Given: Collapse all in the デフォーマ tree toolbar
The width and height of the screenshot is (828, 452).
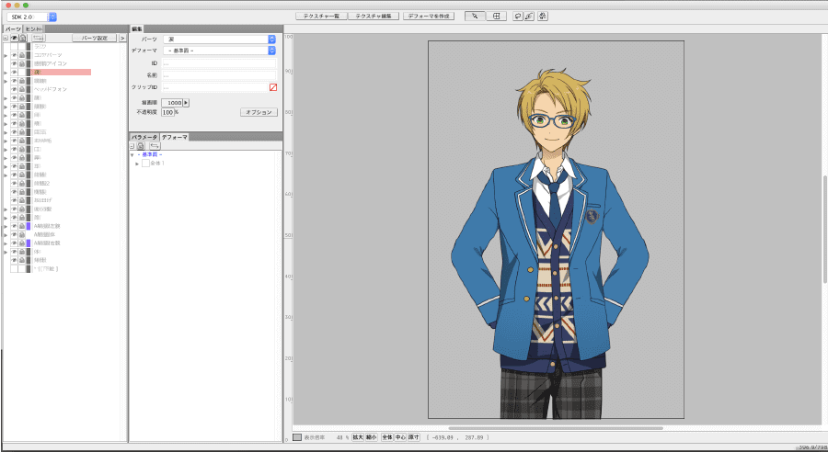Looking at the screenshot, I should 132,145.
